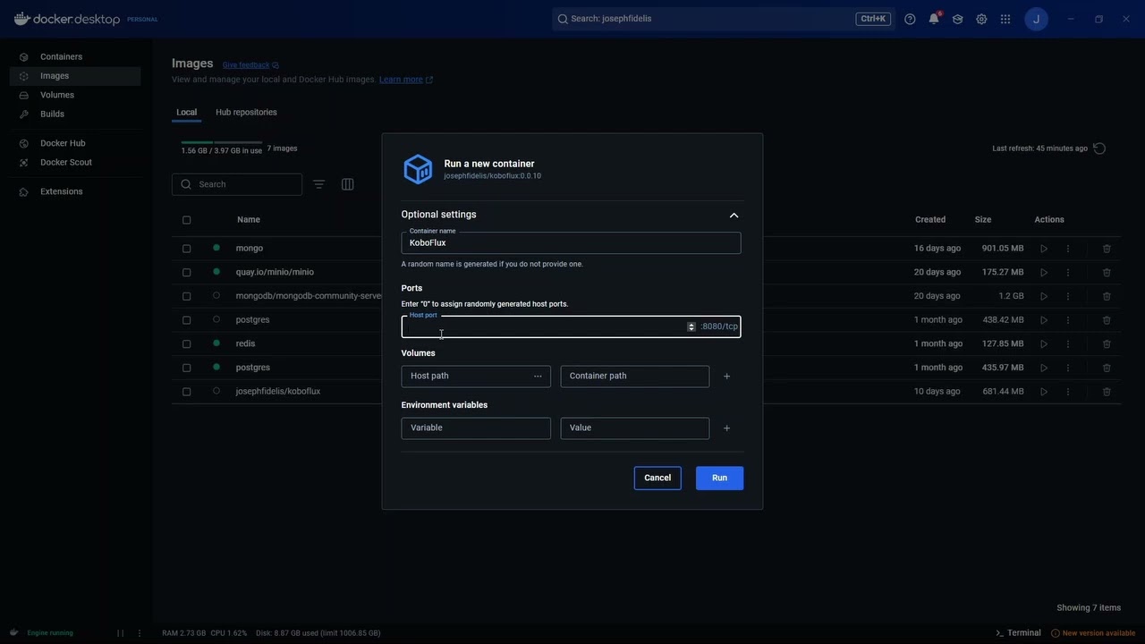Open the Give feedback link

(x=250, y=65)
